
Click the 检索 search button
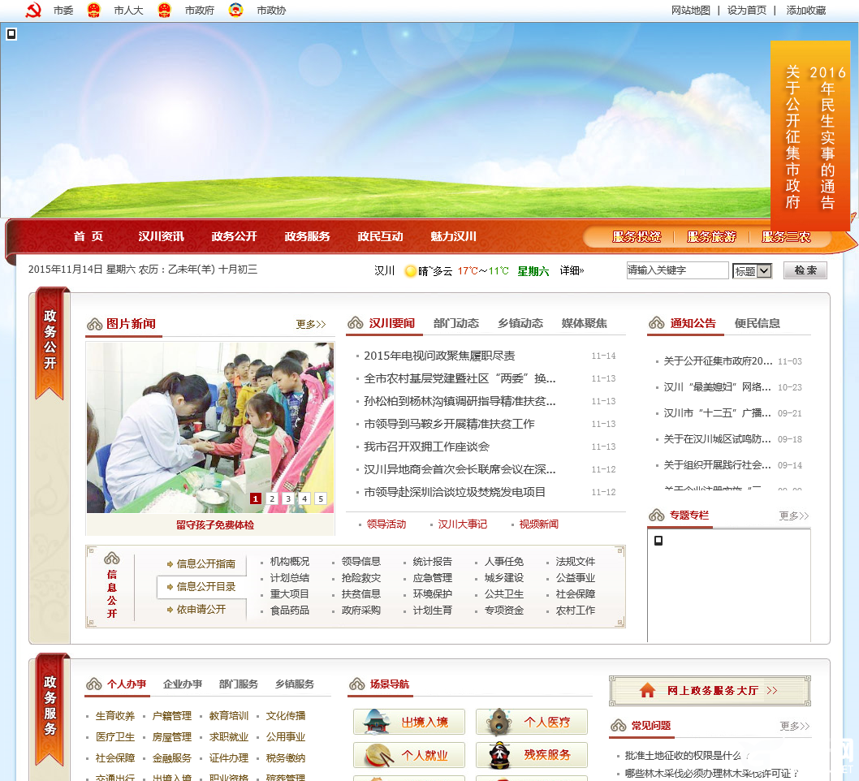pos(805,270)
